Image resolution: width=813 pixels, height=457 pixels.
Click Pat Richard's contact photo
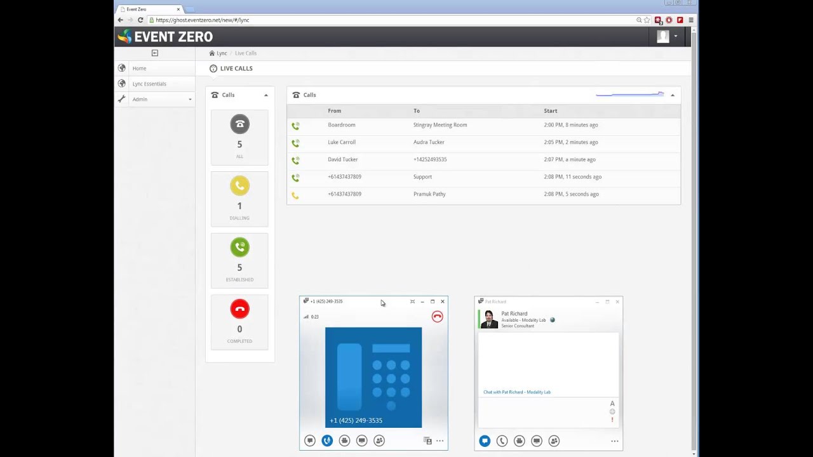tap(489, 319)
